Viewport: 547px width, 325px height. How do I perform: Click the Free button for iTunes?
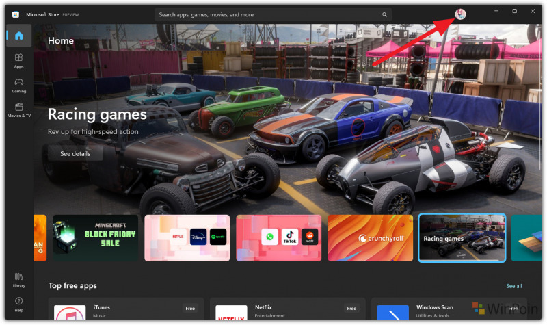(190, 309)
